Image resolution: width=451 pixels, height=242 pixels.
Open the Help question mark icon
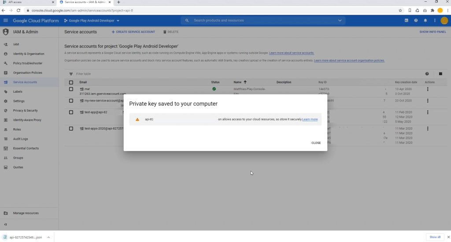coord(416,20)
